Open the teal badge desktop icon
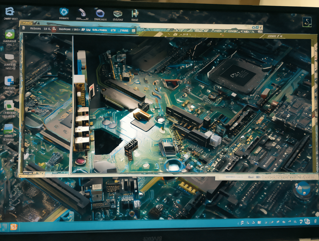The image size is (319, 241). [x=118, y=14]
